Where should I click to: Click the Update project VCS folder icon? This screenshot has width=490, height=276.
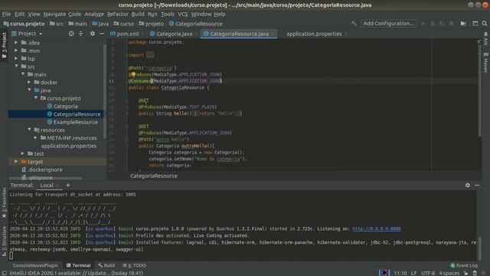(x=463, y=24)
